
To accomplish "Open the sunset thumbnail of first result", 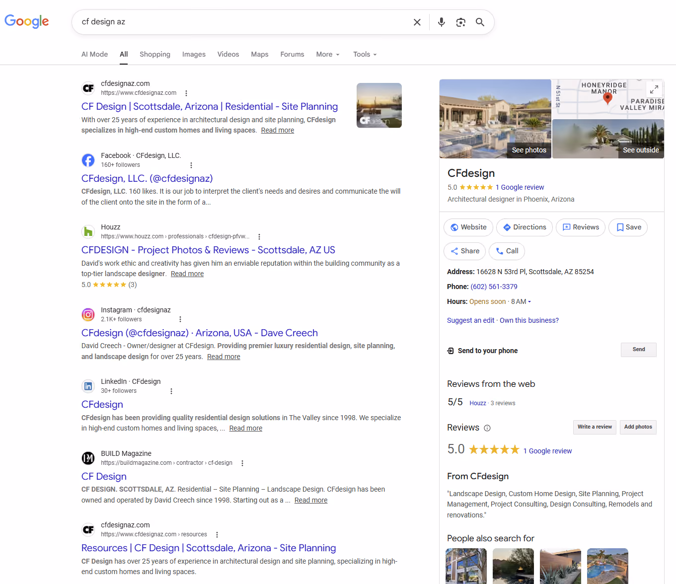I will click(x=379, y=105).
